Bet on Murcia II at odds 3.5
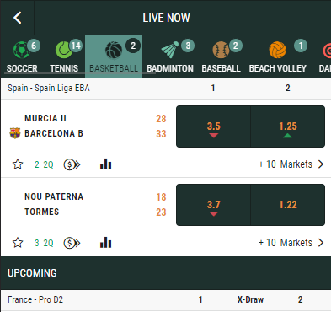Image resolution: width=331 pixels, height=312 pixels. (x=213, y=126)
